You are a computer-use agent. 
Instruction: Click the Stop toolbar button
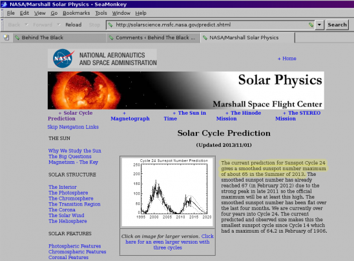click(x=94, y=24)
